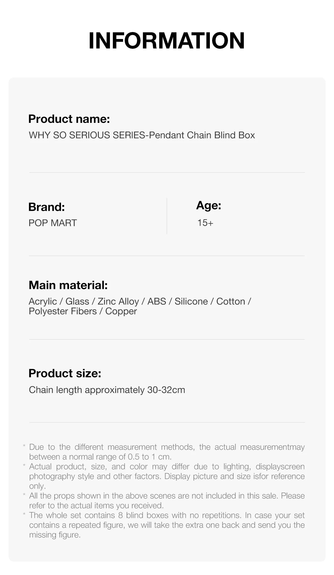Click the divider line below Product name
The height and width of the screenshot is (575, 334).
pyautogui.click(x=167, y=172)
